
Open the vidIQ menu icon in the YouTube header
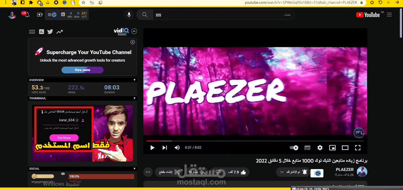coord(52,15)
